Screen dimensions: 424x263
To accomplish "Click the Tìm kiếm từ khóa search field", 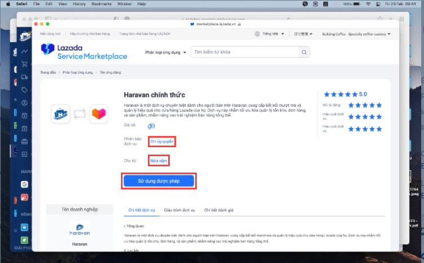I will point(246,52).
